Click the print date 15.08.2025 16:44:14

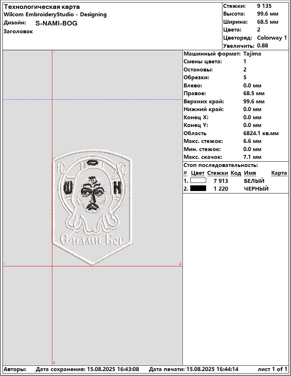click(x=213, y=369)
